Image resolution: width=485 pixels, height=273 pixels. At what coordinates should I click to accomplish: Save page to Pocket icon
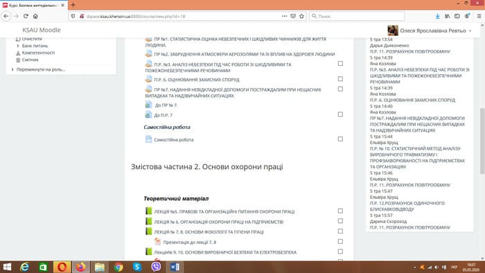point(293,16)
